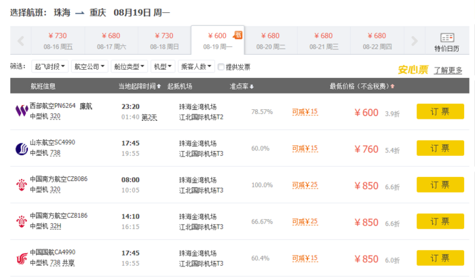Sort flights by 准点率 column

click(x=242, y=86)
